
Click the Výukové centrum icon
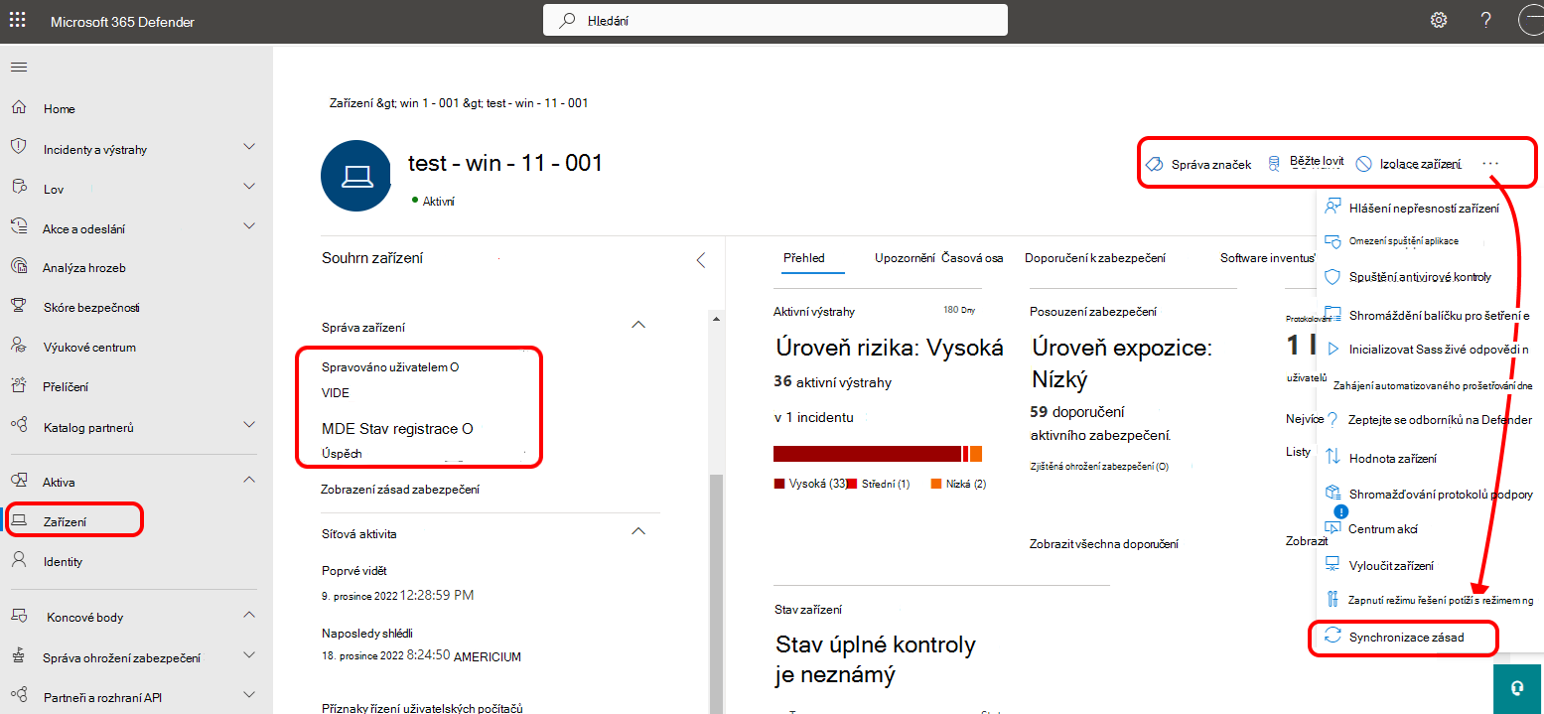[18, 346]
